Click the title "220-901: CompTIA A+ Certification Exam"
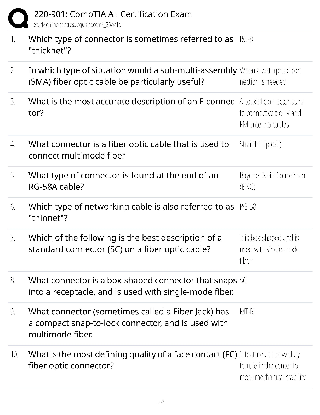Screen dimensions: 320x415 point(113,14)
